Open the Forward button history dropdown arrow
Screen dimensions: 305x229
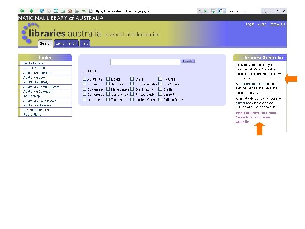[x=36, y=11]
